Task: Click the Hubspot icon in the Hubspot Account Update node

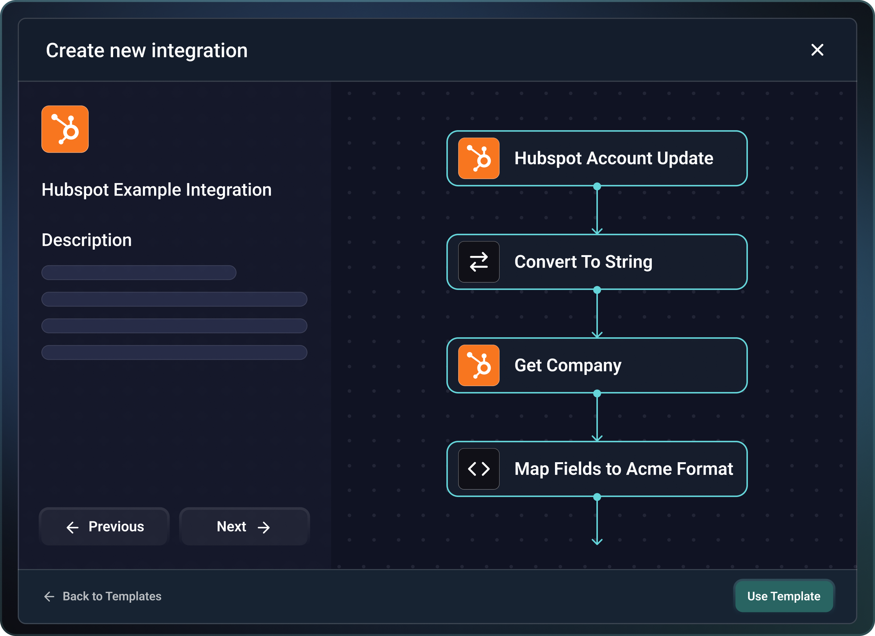Action: [479, 158]
